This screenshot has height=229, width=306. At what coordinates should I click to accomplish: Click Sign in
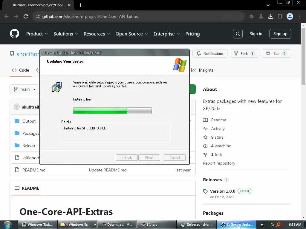pos(256,34)
